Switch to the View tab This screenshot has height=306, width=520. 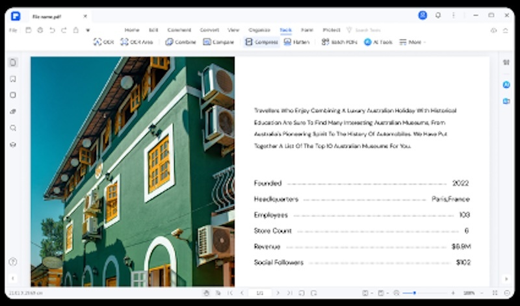[233, 30]
